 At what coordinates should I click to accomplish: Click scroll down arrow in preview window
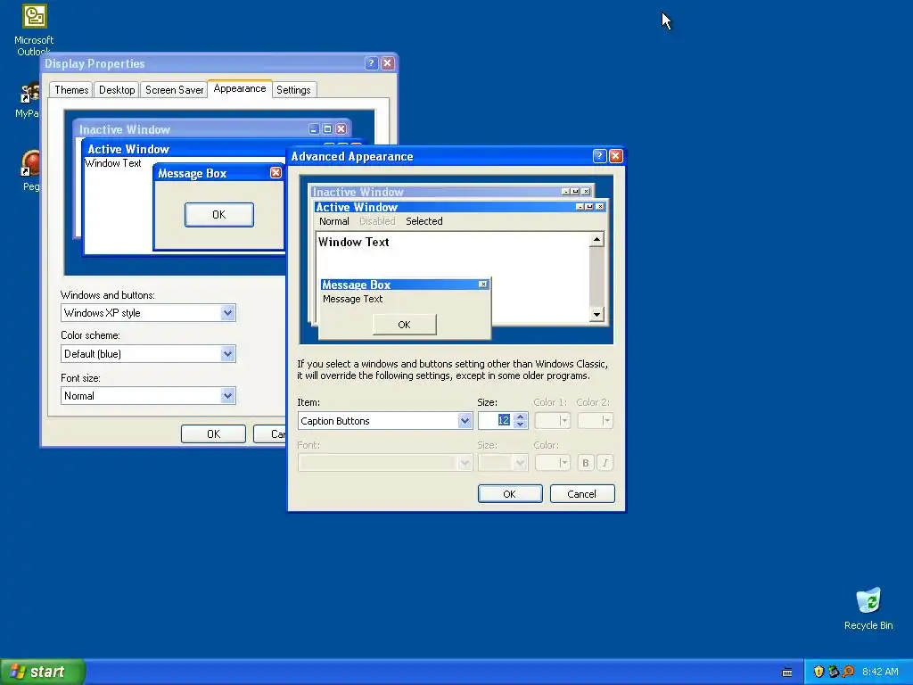(x=596, y=315)
